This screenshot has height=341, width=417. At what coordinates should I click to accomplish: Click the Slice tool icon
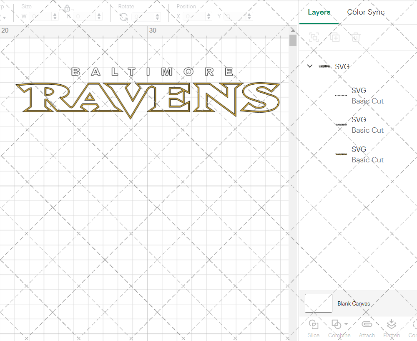click(x=313, y=324)
